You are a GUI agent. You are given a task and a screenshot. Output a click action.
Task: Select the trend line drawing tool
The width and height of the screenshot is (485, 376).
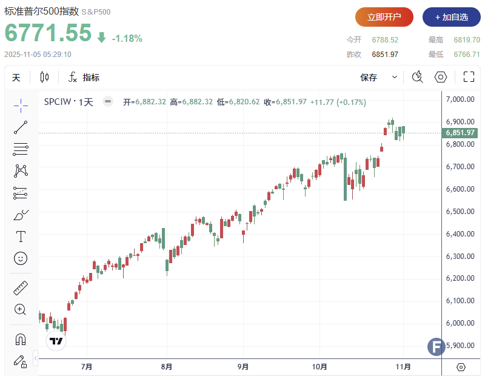[x=21, y=127]
